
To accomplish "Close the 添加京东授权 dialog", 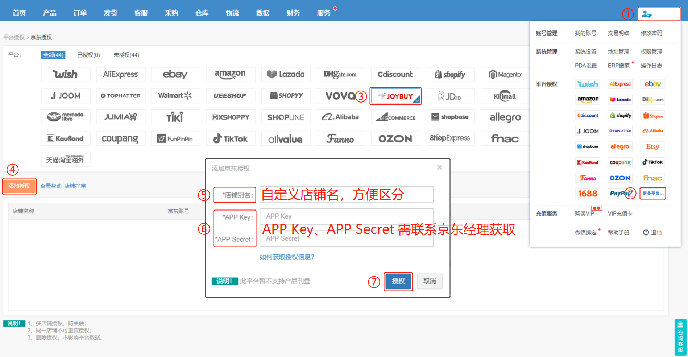I will tap(439, 167).
